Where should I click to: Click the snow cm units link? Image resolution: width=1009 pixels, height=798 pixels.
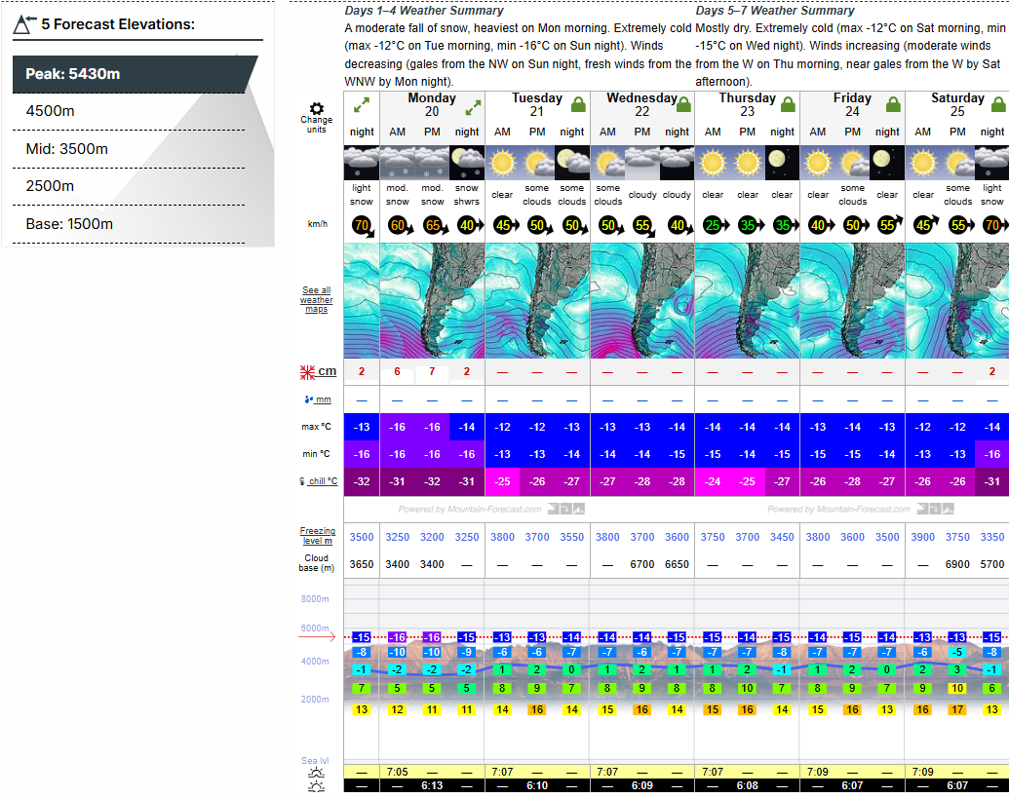point(327,371)
